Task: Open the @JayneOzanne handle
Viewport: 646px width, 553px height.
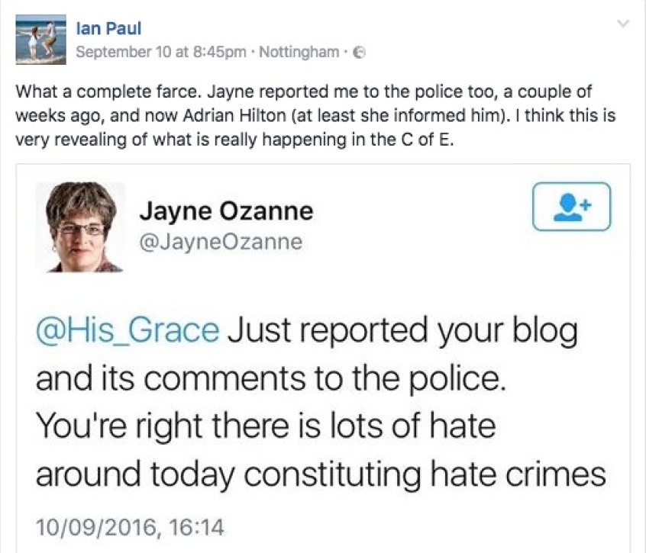Action: [221, 242]
